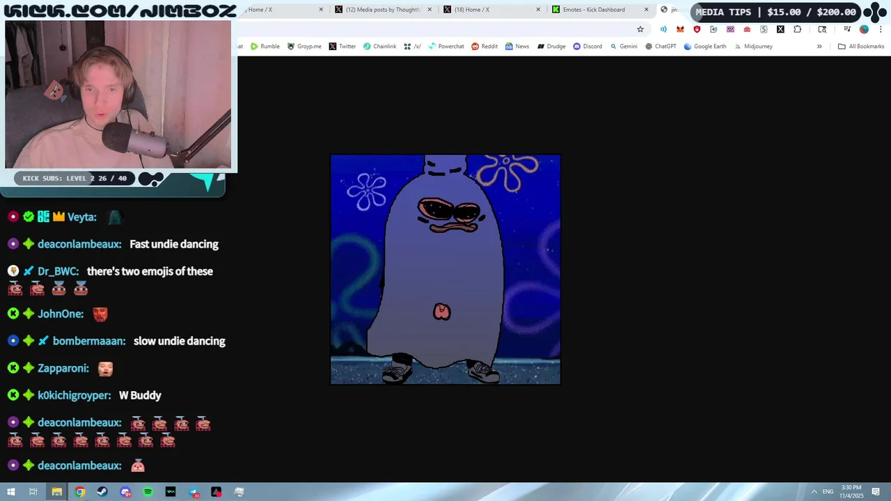891x501 pixels.
Task: Open the Twitter bookmark
Action: [x=342, y=47]
